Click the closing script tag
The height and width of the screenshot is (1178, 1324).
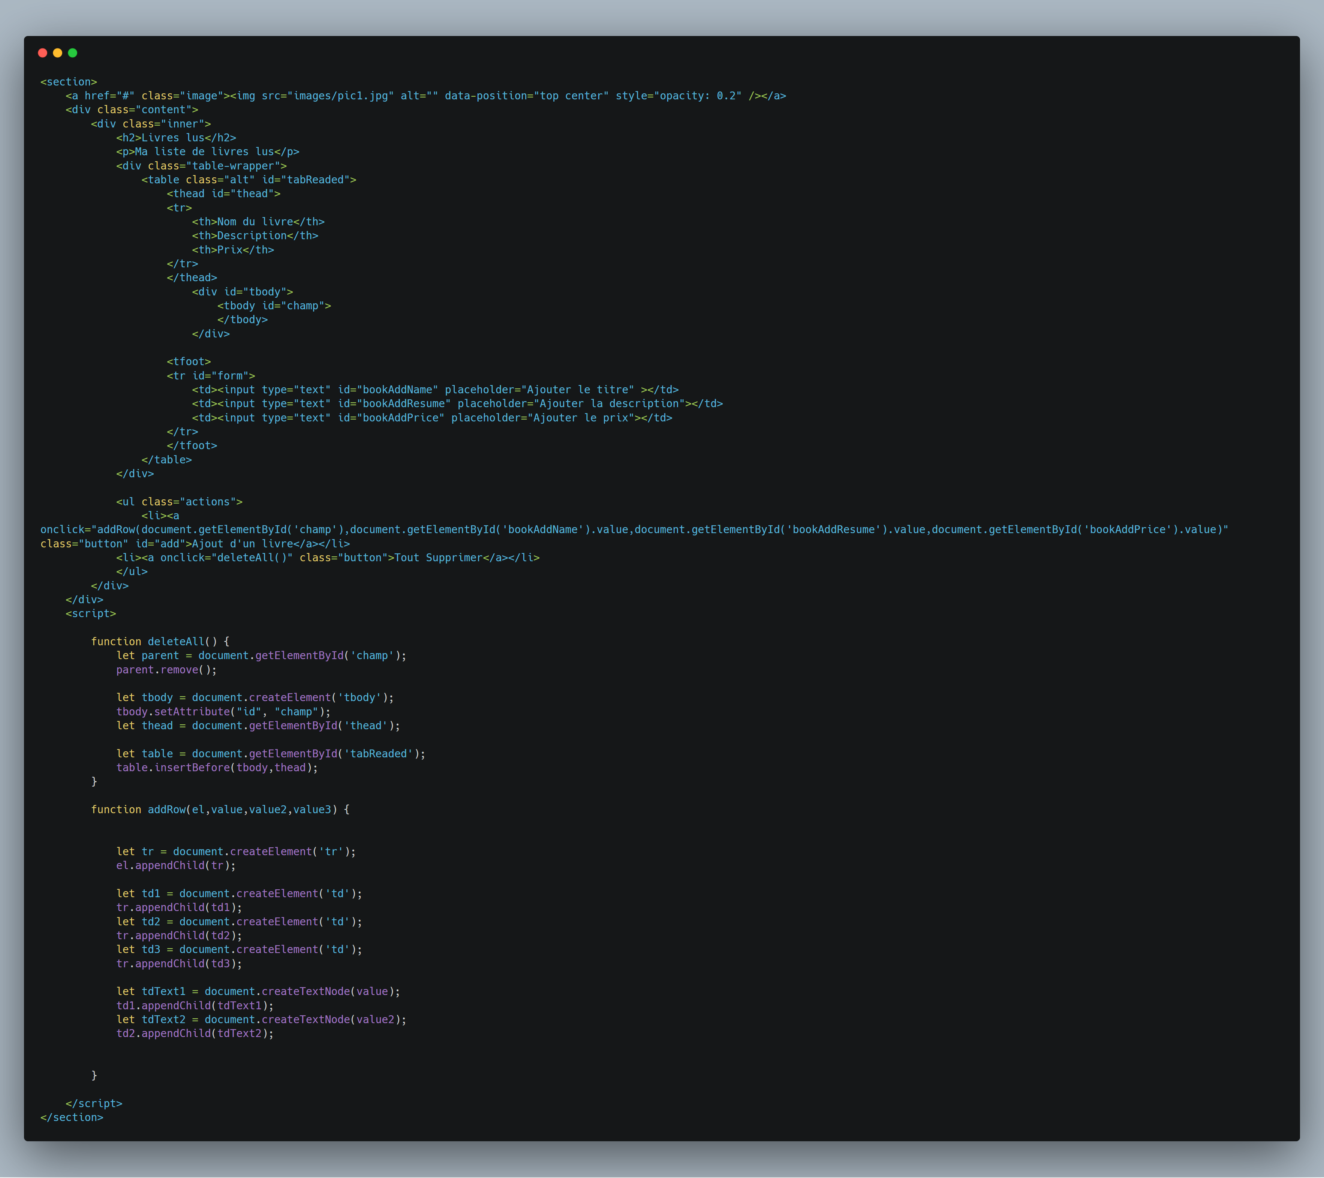tap(94, 1103)
